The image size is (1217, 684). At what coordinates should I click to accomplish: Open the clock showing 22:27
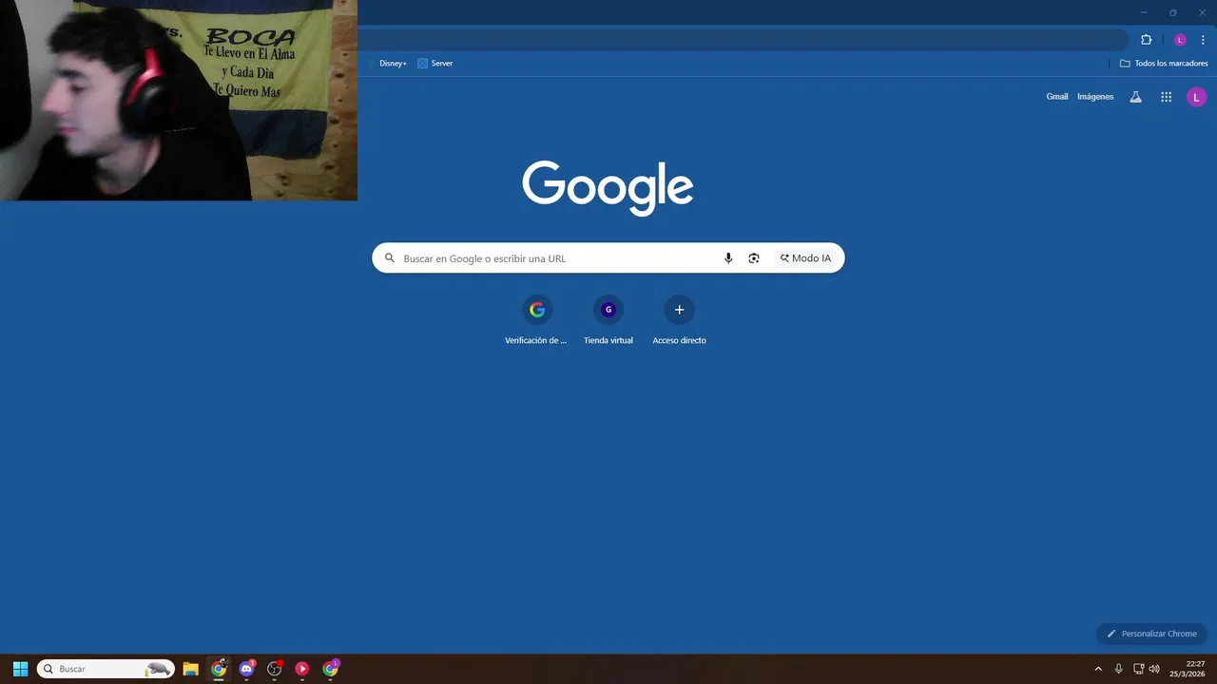point(1188,669)
